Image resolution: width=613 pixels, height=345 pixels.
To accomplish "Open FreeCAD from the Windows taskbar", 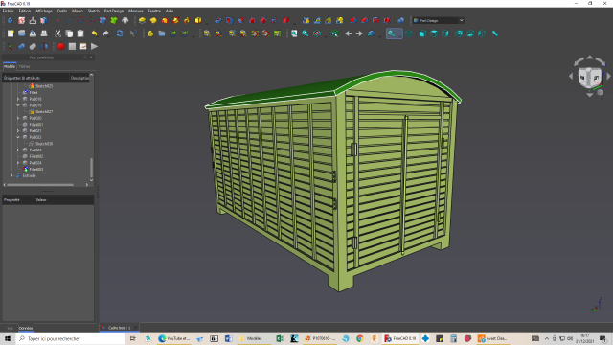I will pyautogui.click(x=400, y=338).
